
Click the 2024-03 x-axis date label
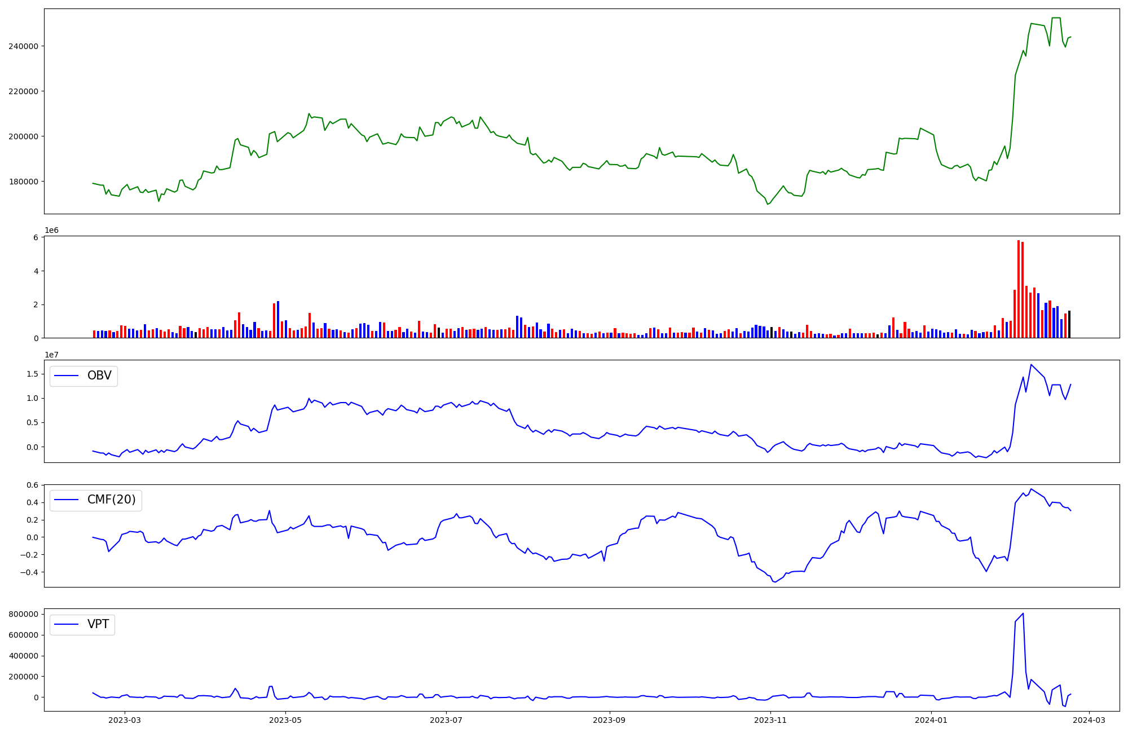point(1089,720)
